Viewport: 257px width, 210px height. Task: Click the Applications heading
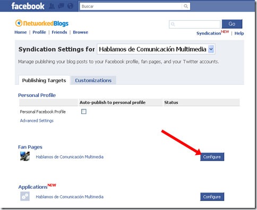[x=33, y=187]
